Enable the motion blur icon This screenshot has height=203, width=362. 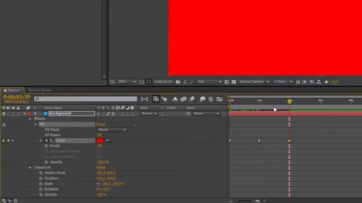(x=192, y=99)
